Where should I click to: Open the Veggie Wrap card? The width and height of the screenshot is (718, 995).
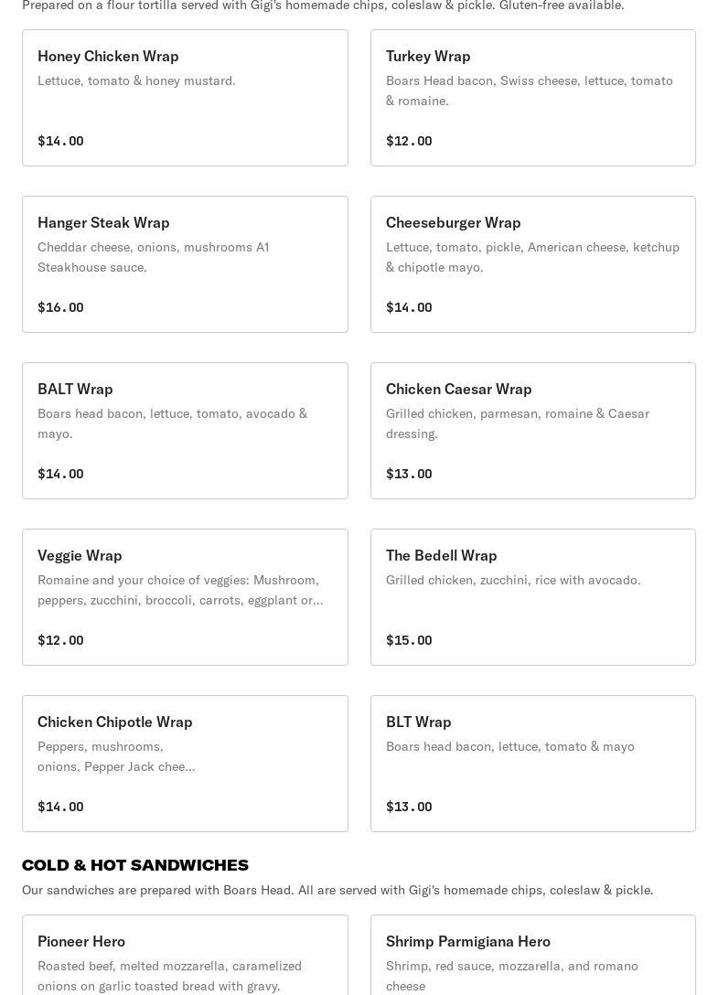tap(185, 597)
